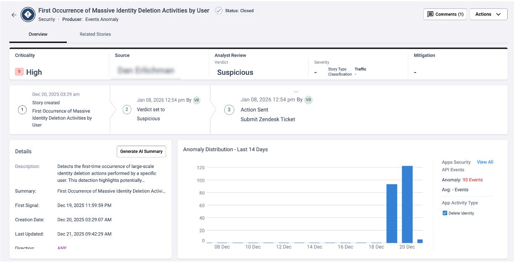Image resolution: width=514 pixels, height=262 pixels.
Task: Click the blurred Source user name
Action: (x=146, y=71)
